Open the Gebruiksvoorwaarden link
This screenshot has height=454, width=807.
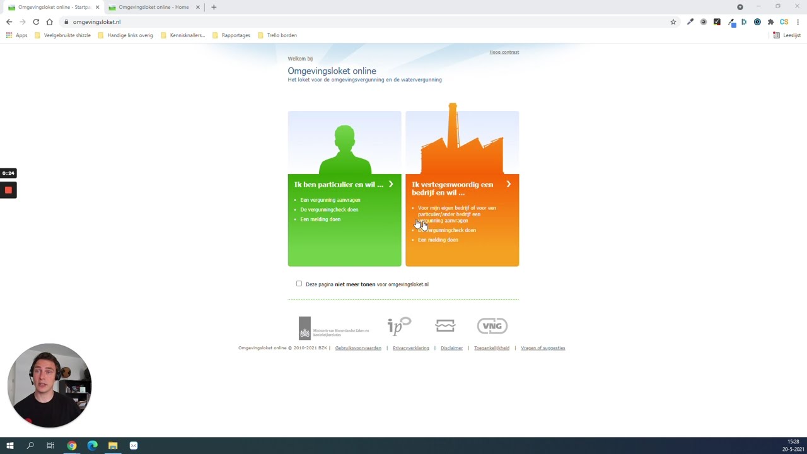(x=358, y=348)
